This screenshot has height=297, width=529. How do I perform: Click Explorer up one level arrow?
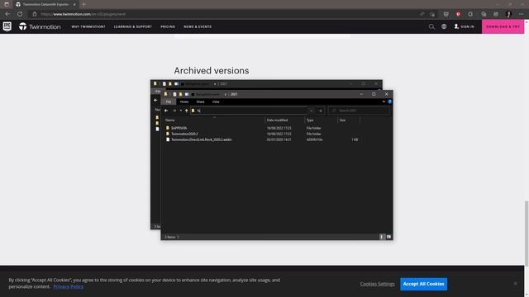[186, 111]
